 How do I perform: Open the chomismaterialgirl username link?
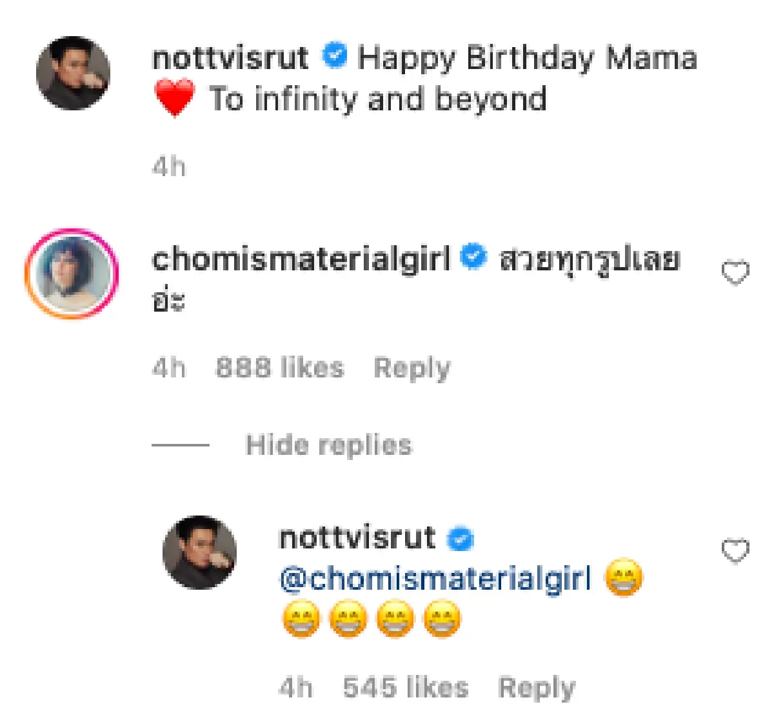click(x=301, y=259)
